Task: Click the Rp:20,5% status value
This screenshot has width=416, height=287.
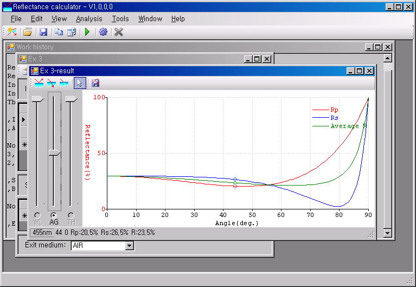Action: (x=84, y=233)
